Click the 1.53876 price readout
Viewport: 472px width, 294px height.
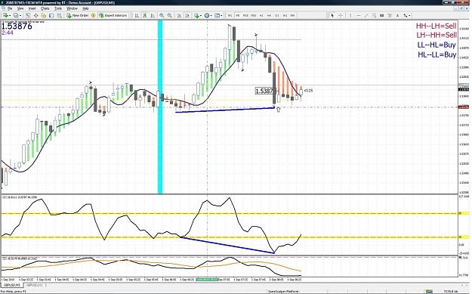(17, 26)
